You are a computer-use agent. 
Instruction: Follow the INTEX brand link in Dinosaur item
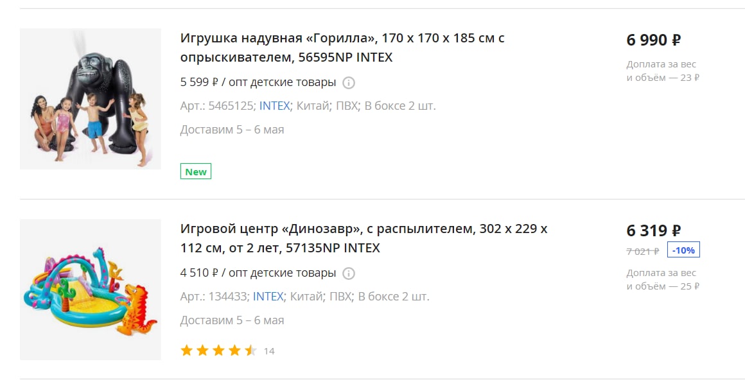(268, 296)
